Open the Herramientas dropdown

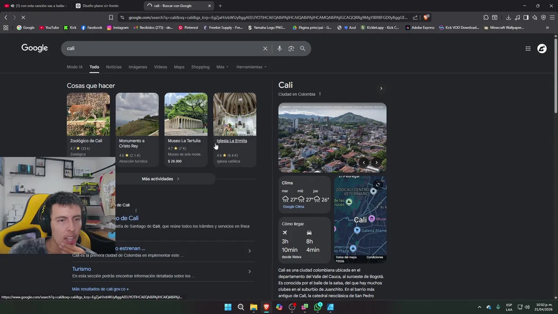pos(252,67)
